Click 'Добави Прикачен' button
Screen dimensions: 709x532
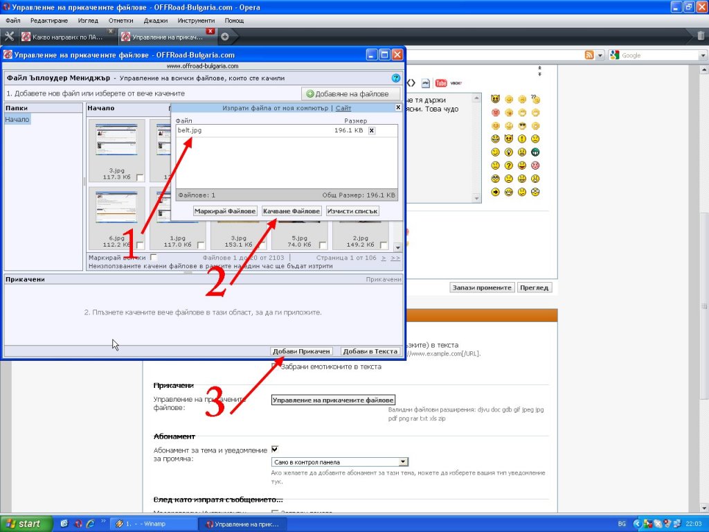pos(301,351)
